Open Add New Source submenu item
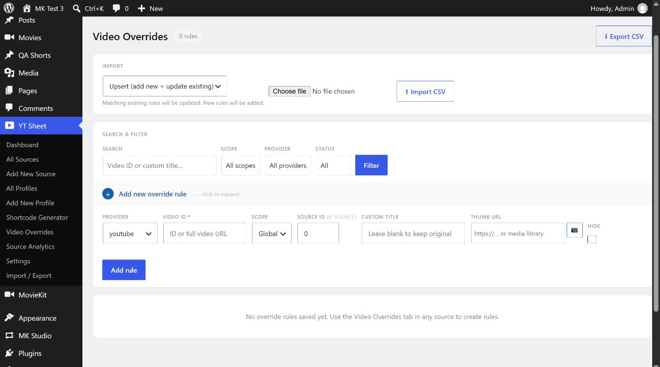The image size is (660, 367). 31,174
